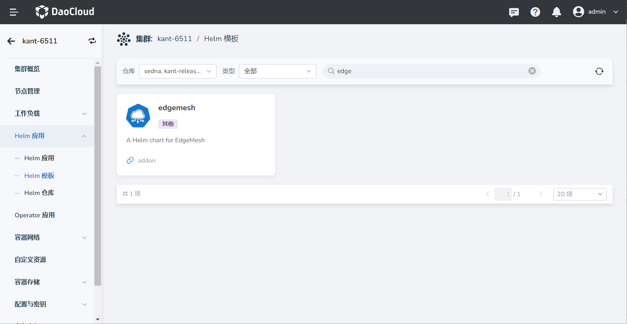Open the admin user menu
Screen dimensions: 627x324
tap(595, 12)
